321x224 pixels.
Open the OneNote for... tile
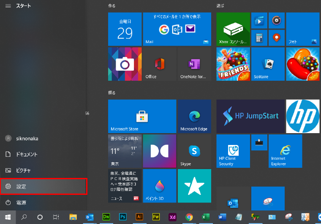click(x=194, y=64)
